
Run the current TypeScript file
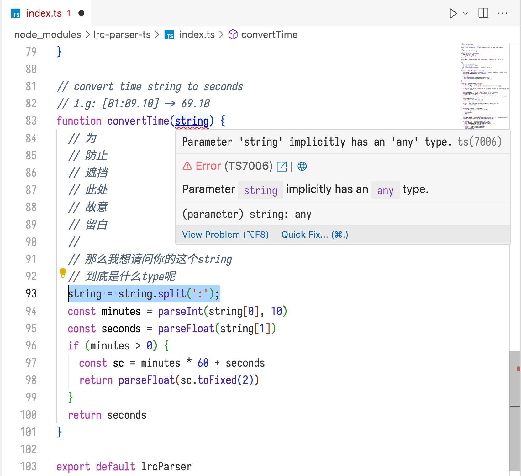tap(453, 13)
